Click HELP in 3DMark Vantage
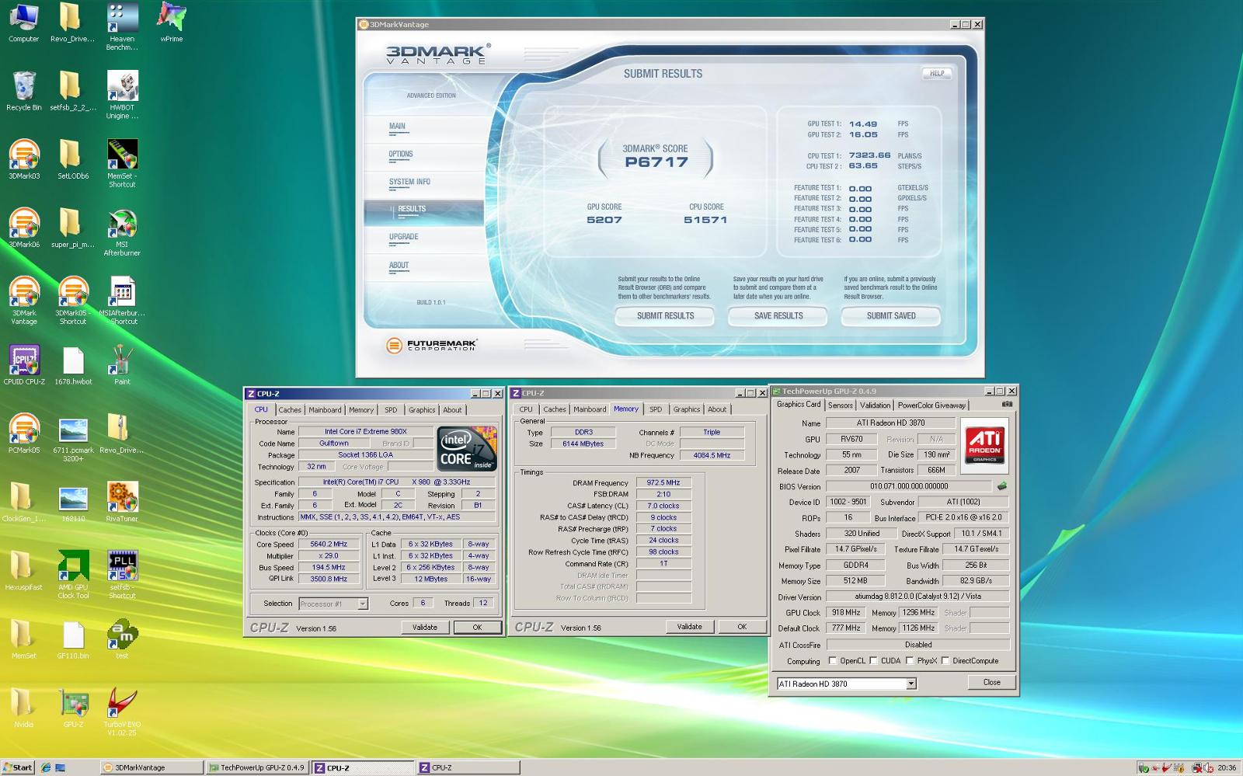Image resolution: width=1243 pixels, height=776 pixels. 937,74
